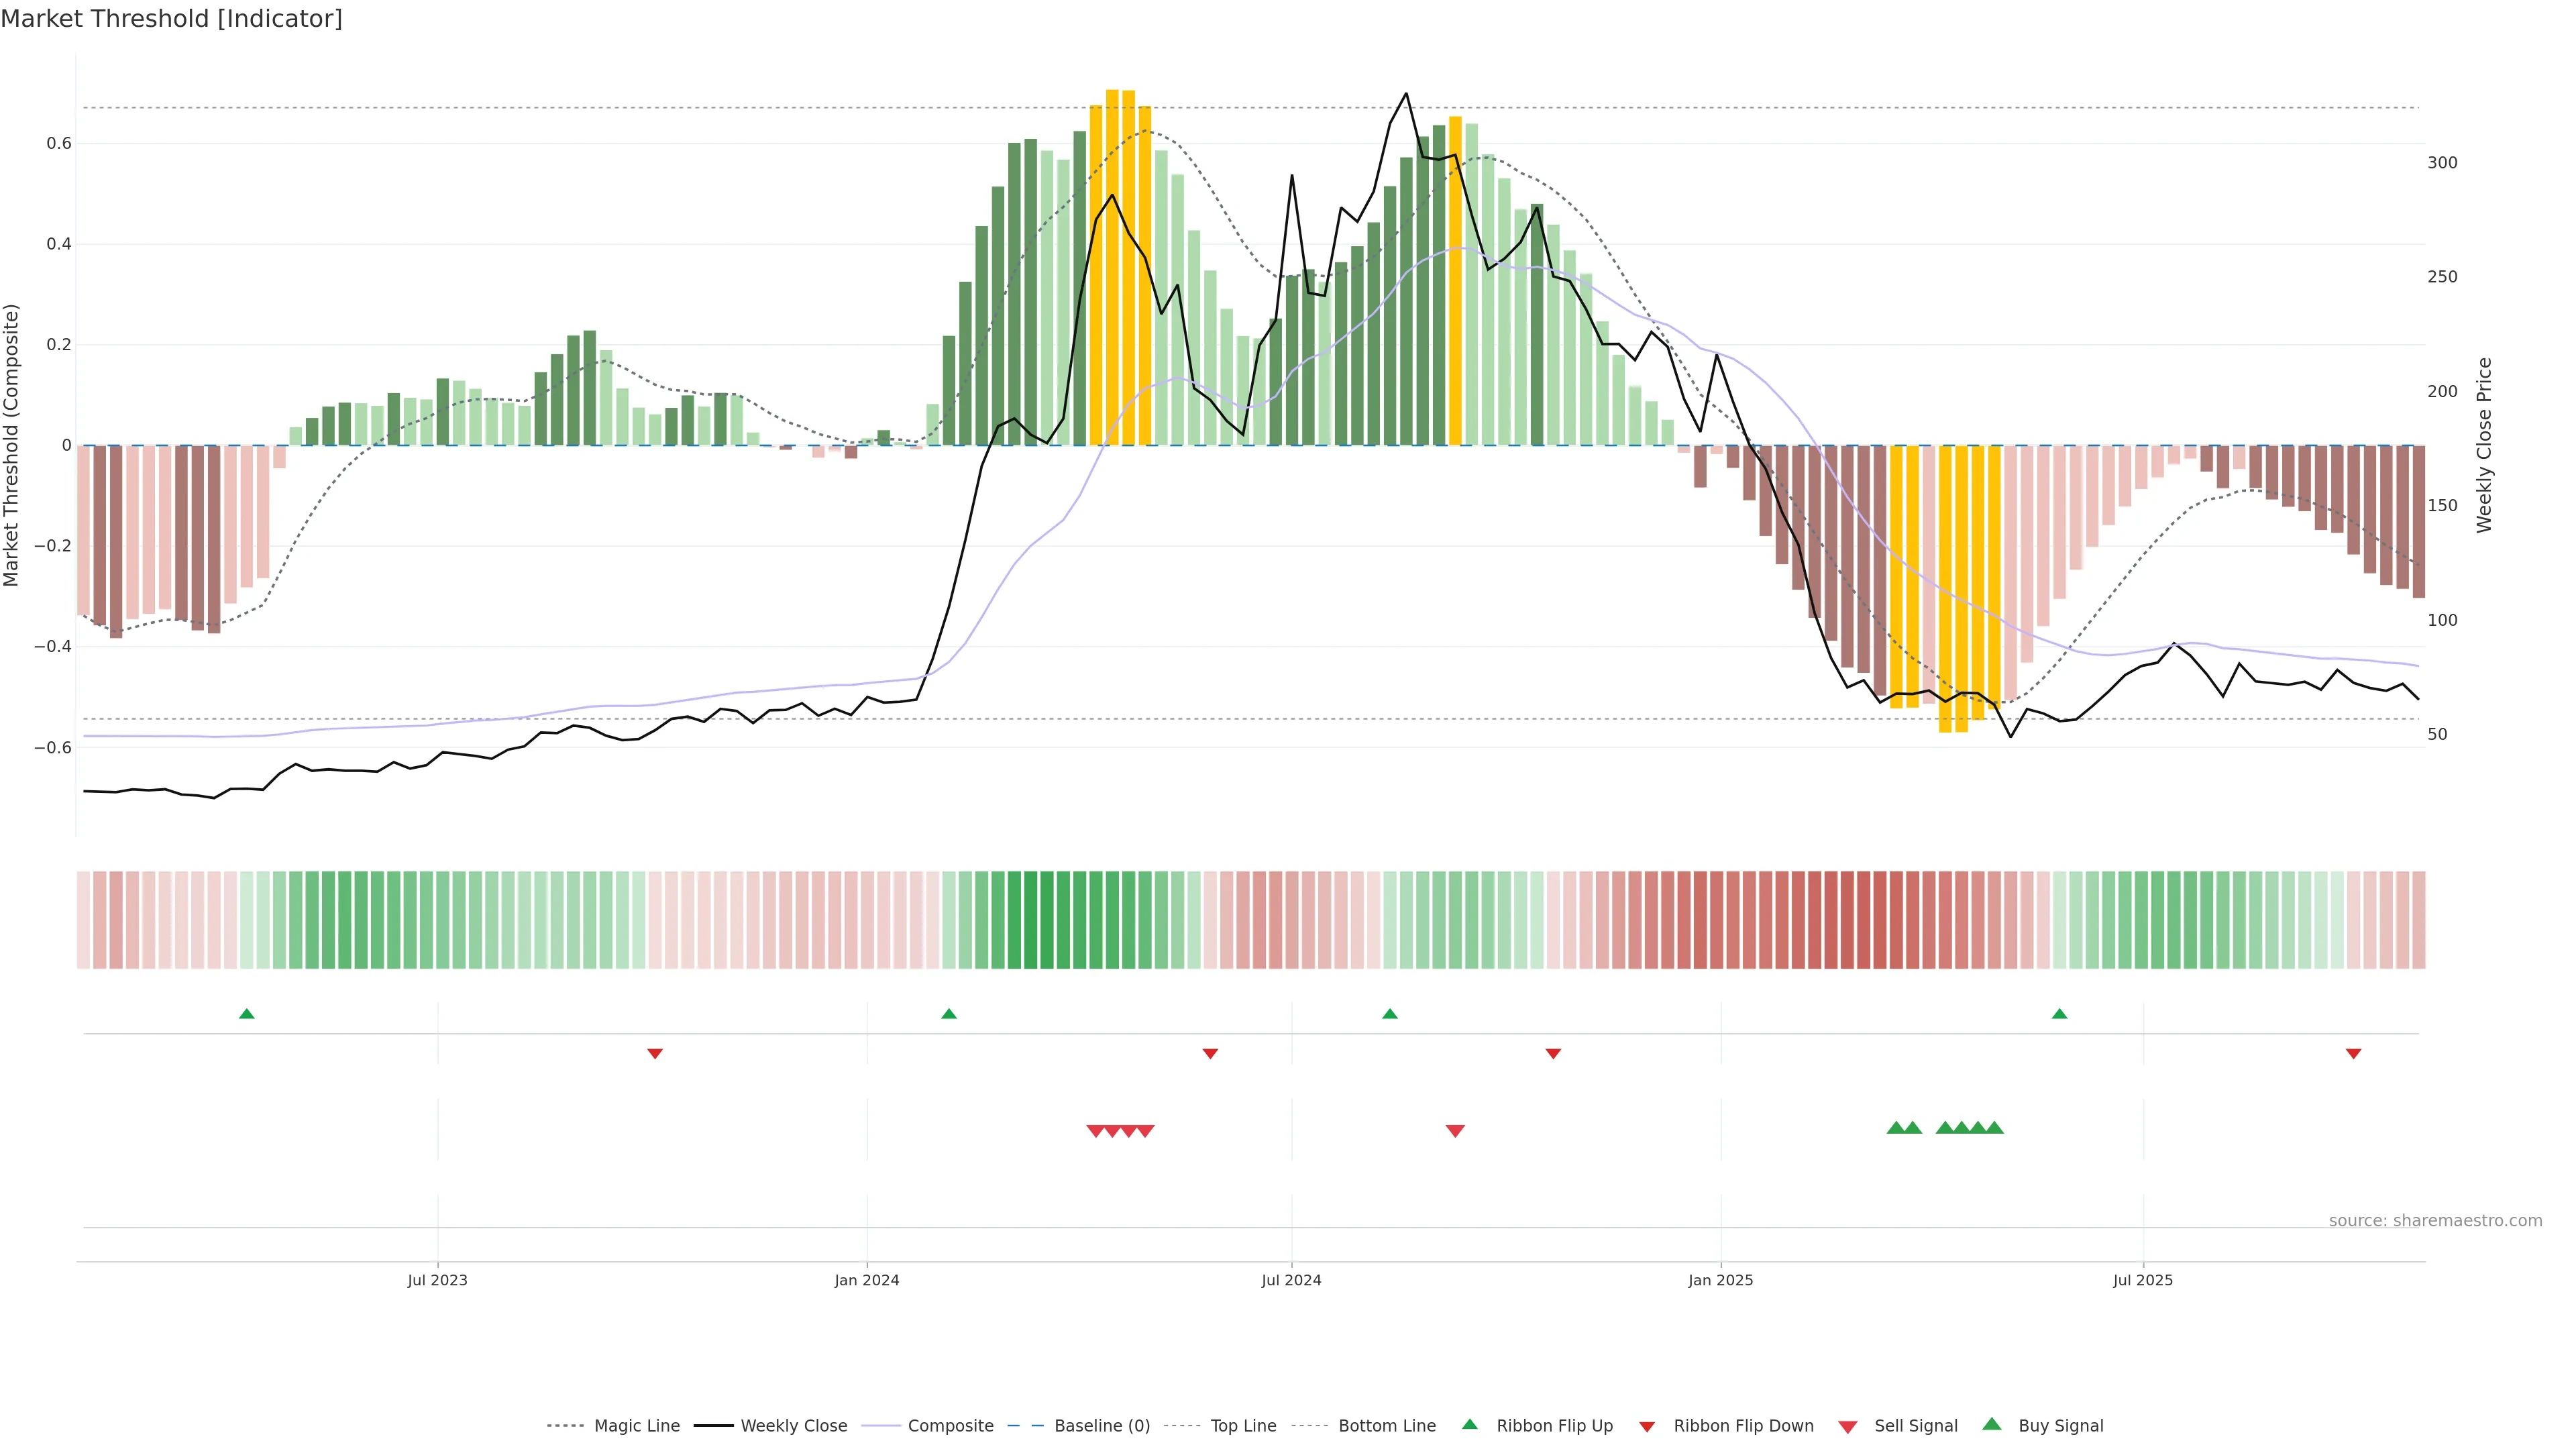
Task: Click Sell Signal red triangle legend icon
Action: coord(1847,1426)
